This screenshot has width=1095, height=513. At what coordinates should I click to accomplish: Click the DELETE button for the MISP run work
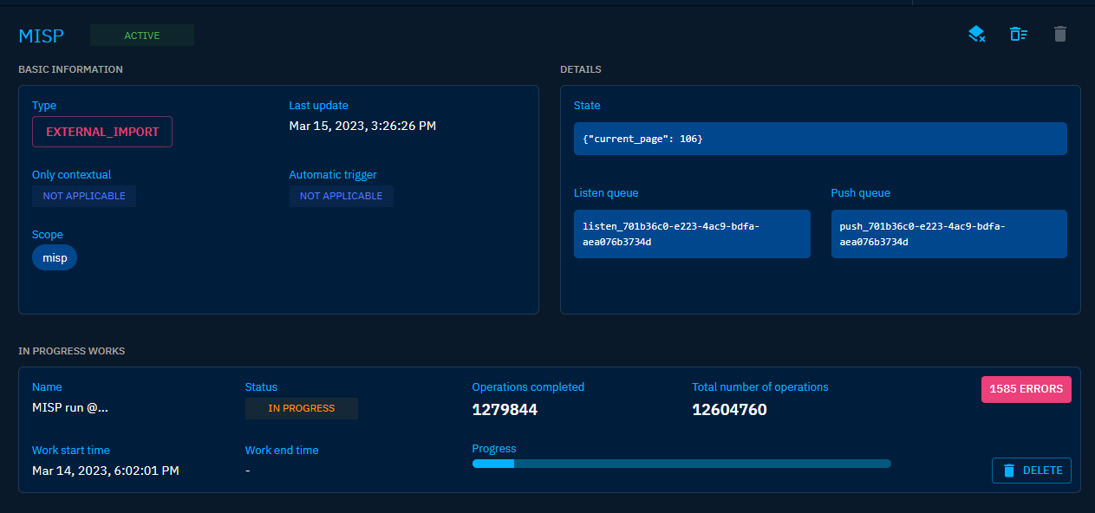click(x=1032, y=471)
